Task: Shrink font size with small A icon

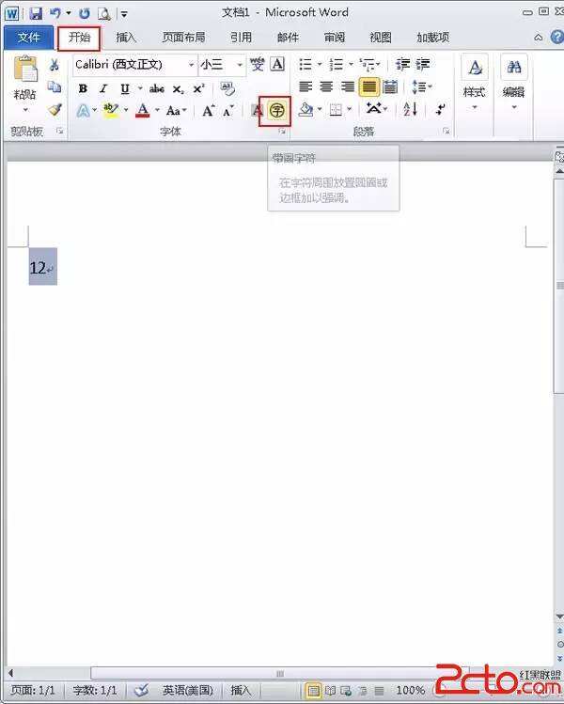Action: coord(228,110)
